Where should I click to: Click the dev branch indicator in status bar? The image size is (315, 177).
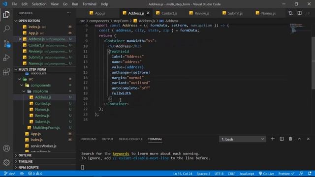click(x=10, y=174)
